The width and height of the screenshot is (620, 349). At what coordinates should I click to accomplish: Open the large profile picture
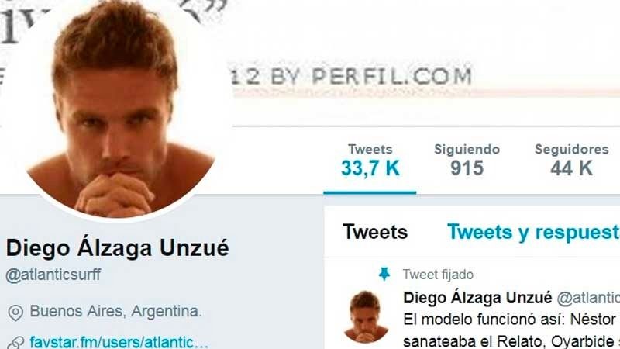point(118,109)
